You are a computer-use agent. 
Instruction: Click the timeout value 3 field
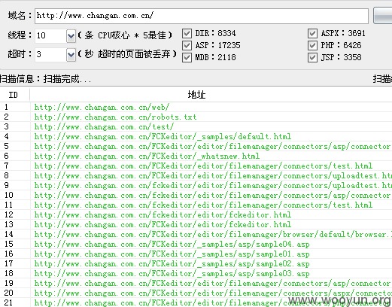50,55
